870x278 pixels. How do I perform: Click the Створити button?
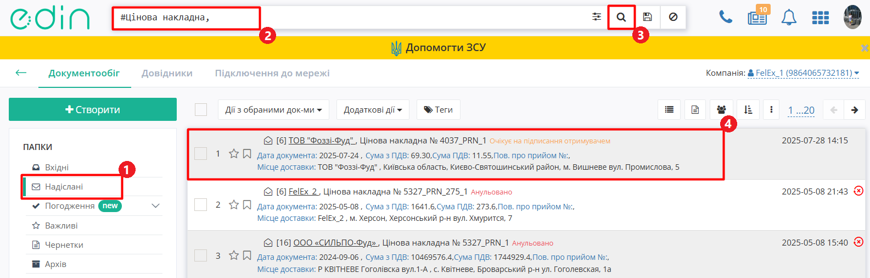93,109
